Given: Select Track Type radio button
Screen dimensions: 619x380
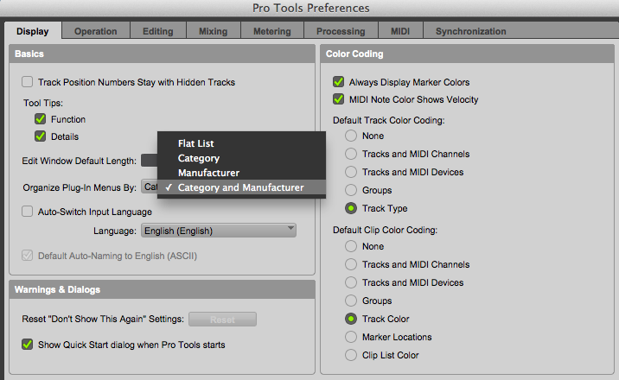Looking at the screenshot, I should pyautogui.click(x=351, y=208).
